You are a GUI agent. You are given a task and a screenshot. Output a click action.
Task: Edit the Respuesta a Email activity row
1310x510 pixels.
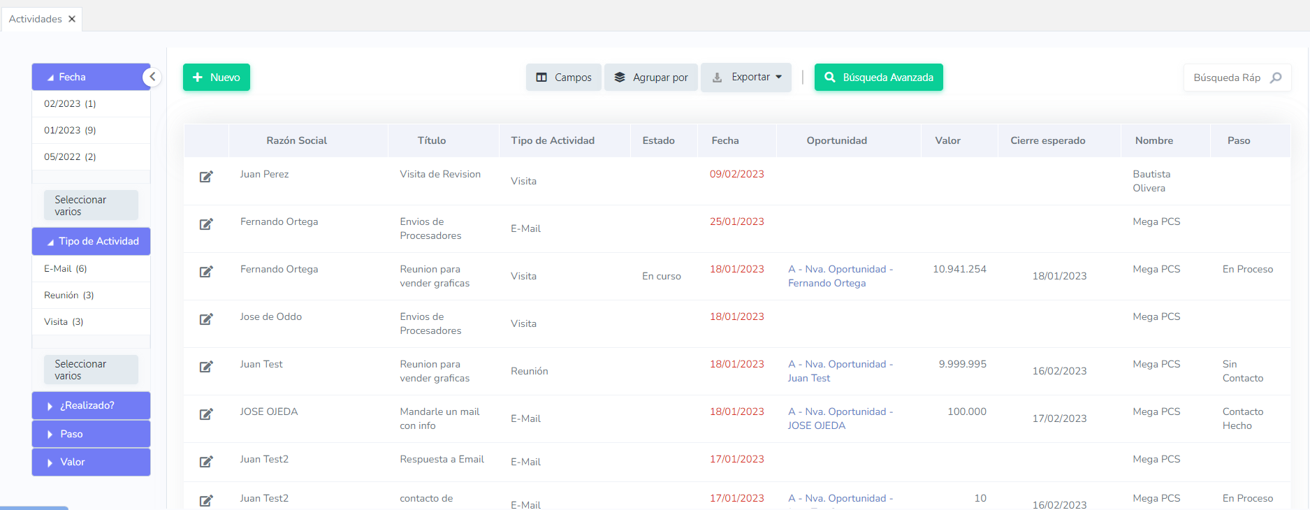[x=206, y=462]
